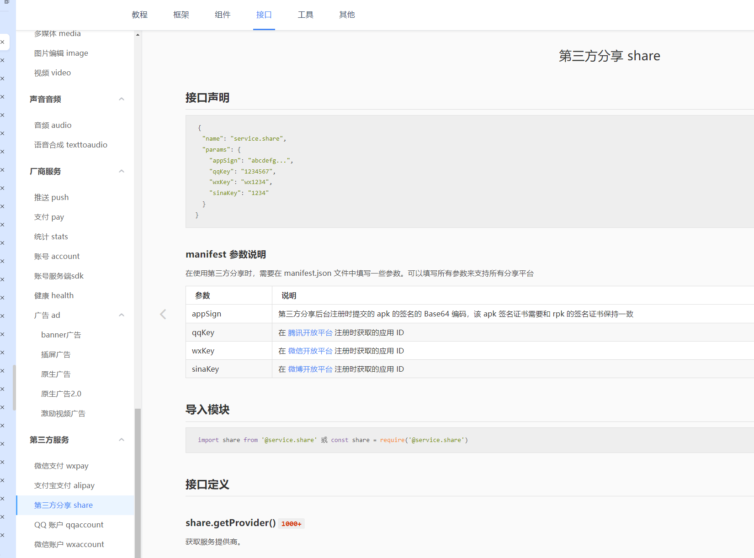Viewport: 754px width, 558px height.
Task: Click the qqKey table cell
Action: click(229, 332)
